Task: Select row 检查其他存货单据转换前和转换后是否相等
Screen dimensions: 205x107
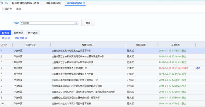Action: 102,74
